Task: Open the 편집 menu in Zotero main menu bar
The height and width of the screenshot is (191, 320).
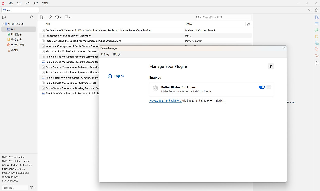Action: click(x=19, y=3)
